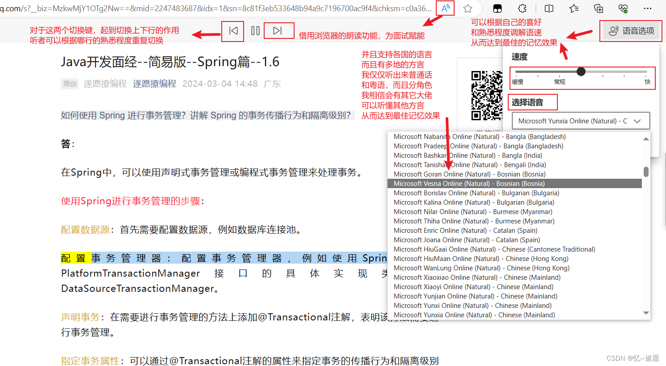The width and height of the screenshot is (666, 366).
Task: Open the 语音选项 voice options button
Action: (x=632, y=31)
